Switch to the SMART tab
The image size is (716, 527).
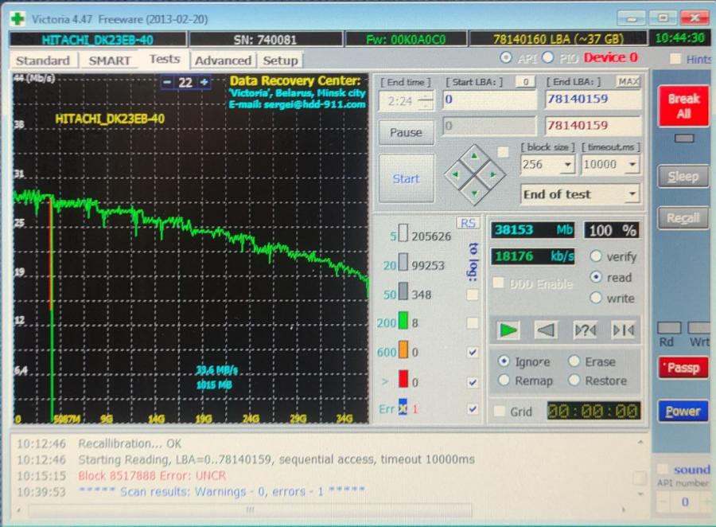[x=110, y=61]
